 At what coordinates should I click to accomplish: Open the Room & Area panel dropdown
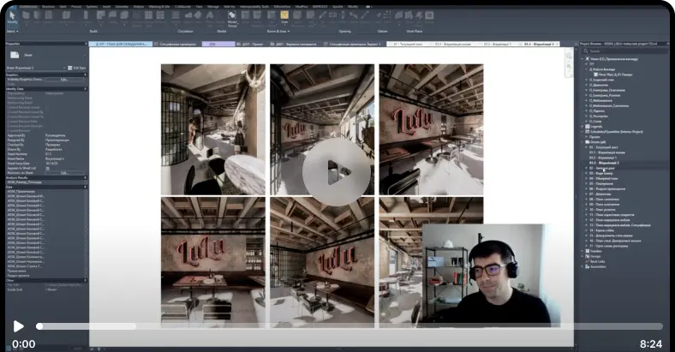278,32
